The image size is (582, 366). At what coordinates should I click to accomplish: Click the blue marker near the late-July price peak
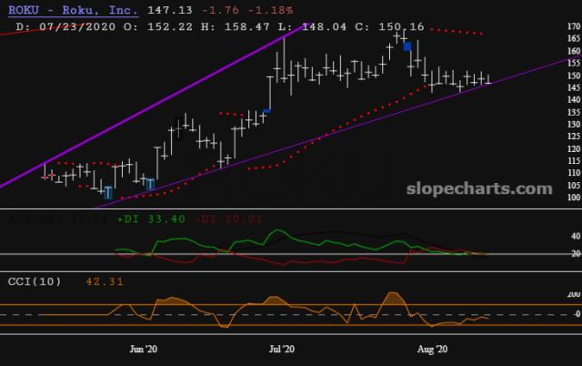pyautogui.click(x=408, y=46)
